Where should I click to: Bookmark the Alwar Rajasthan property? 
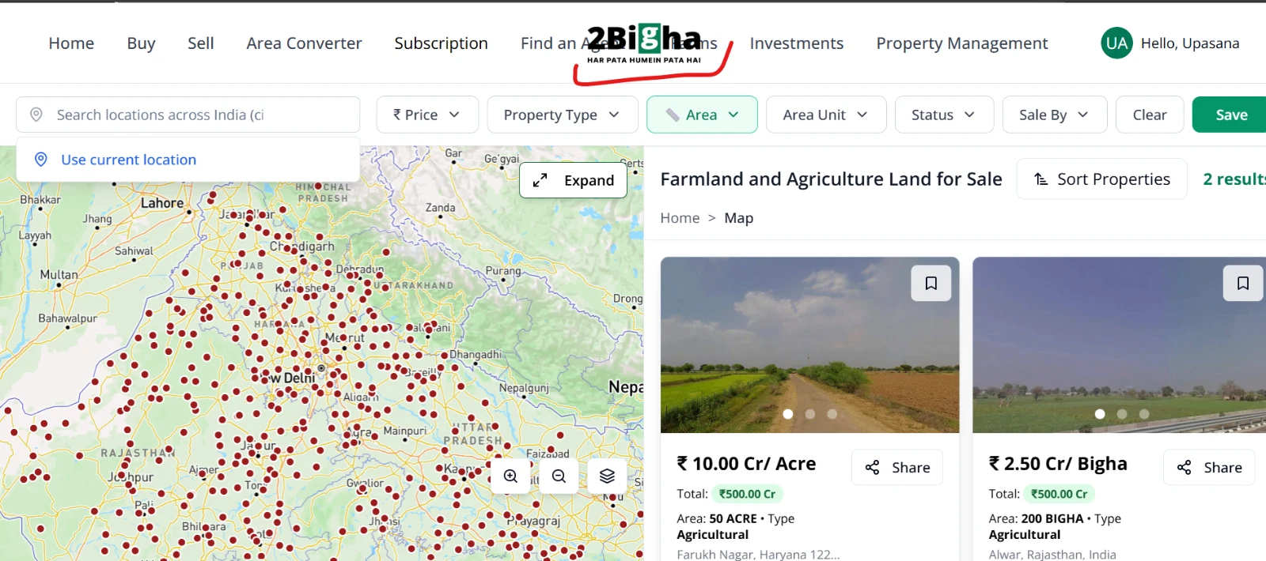[x=1243, y=283]
